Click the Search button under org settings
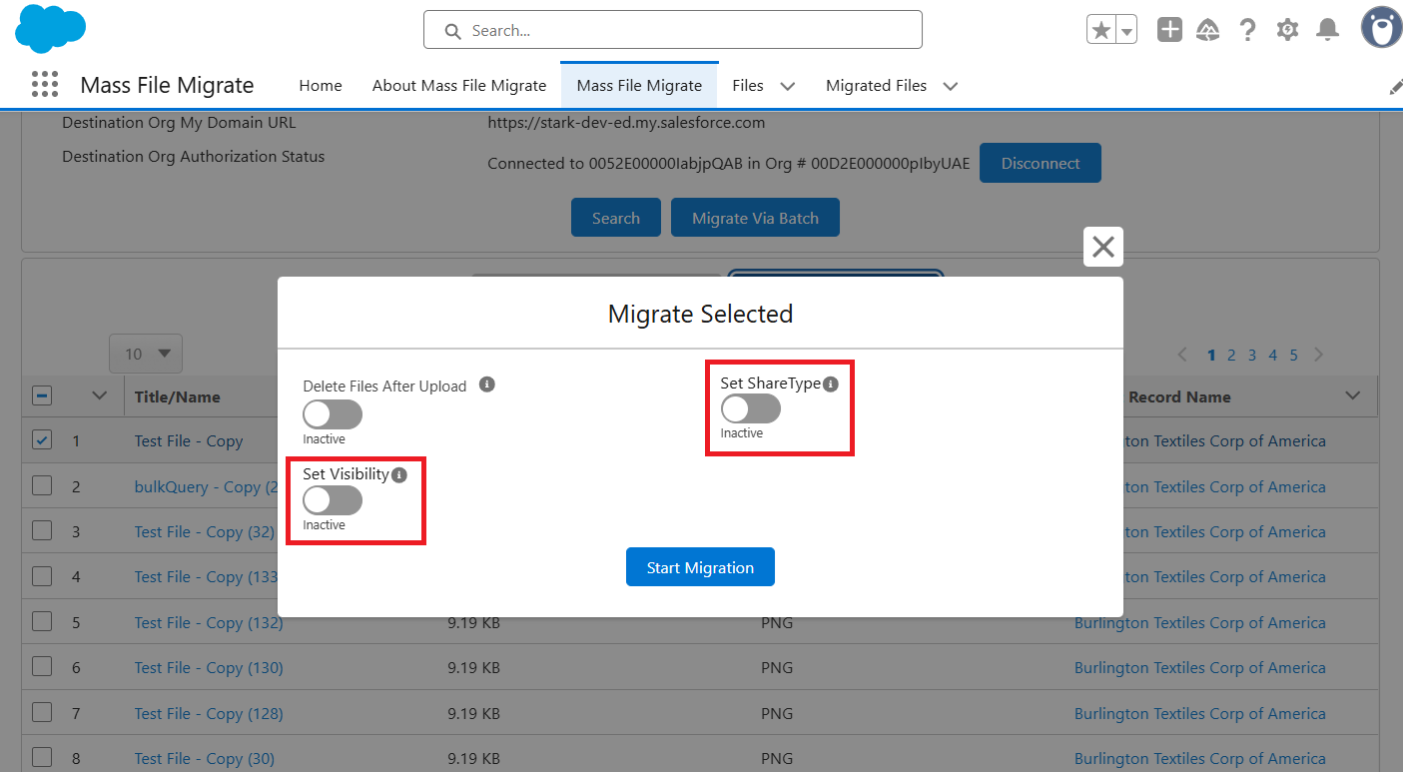 click(x=616, y=218)
